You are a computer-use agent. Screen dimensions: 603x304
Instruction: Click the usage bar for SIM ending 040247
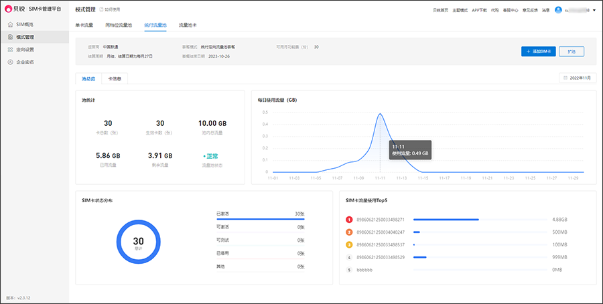pyautogui.click(x=480, y=232)
